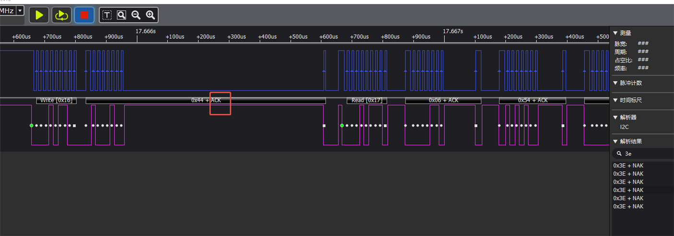The width and height of the screenshot is (674, 236).
Task: Click the Read [0x17] decode label
Action: pyautogui.click(x=367, y=100)
